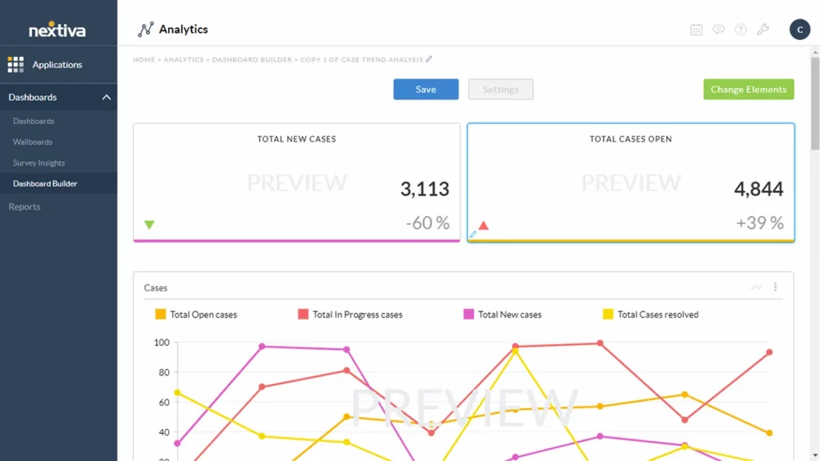Expand the Reports section
820x461 pixels.
[24, 206]
